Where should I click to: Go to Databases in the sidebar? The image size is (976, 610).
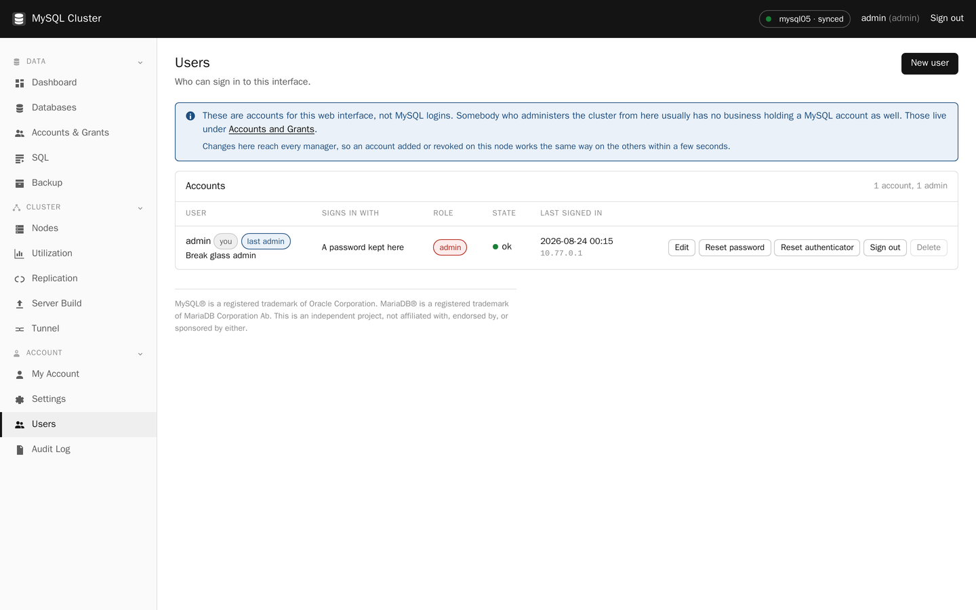[x=78, y=108]
